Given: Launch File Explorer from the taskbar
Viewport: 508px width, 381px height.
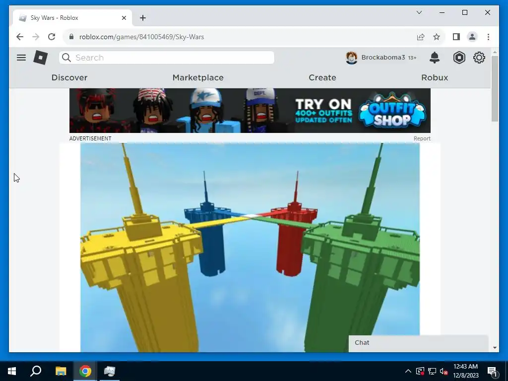Looking at the screenshot, I should point(61,371).
